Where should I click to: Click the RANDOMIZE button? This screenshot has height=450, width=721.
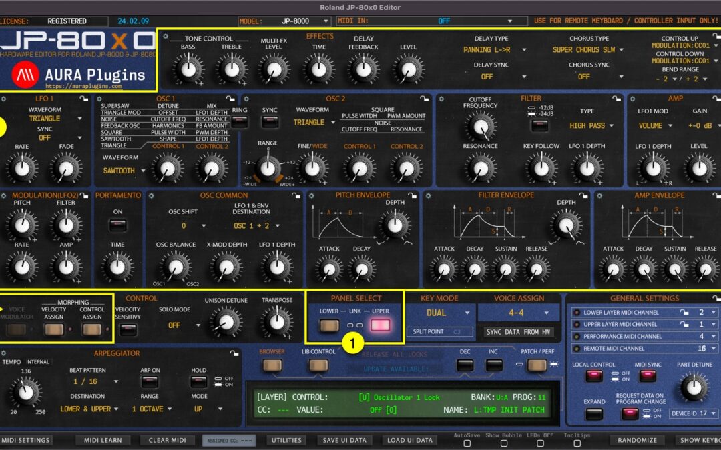click(x=638, y=440)
